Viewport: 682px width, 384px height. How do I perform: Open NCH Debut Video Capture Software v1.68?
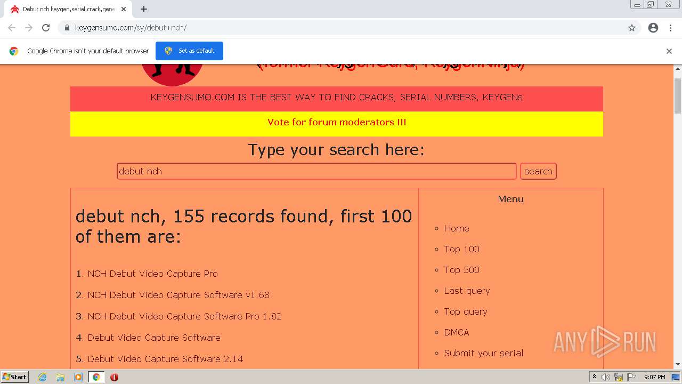tap(178, 295)
